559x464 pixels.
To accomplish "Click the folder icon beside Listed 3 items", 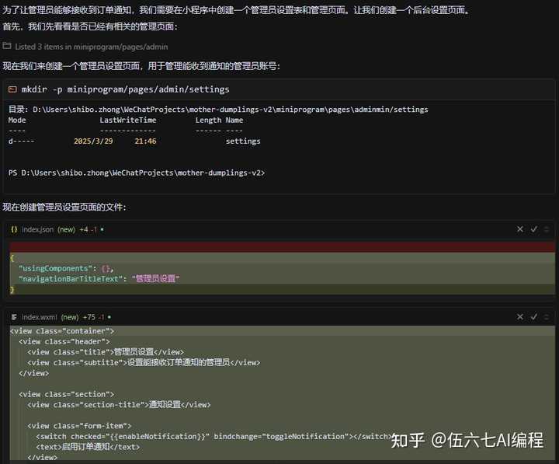I will point(8,47).
